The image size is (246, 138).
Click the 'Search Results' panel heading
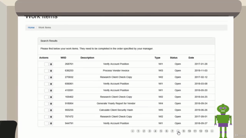point(49,41)
